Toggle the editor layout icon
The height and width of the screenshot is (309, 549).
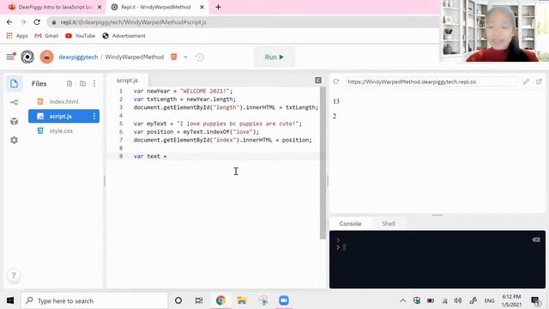(318, 80)
